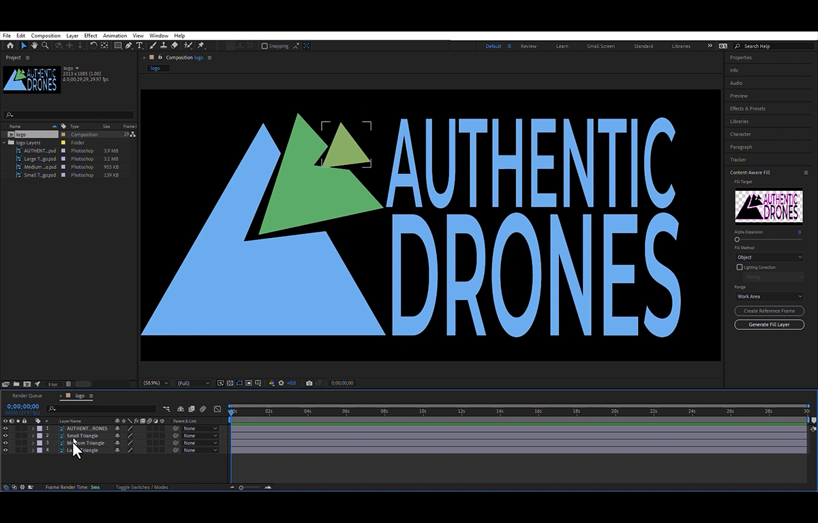The image size is (818, 523).
Task: Click the Graph Editor icon in timeline
Action: click(217, 409)
